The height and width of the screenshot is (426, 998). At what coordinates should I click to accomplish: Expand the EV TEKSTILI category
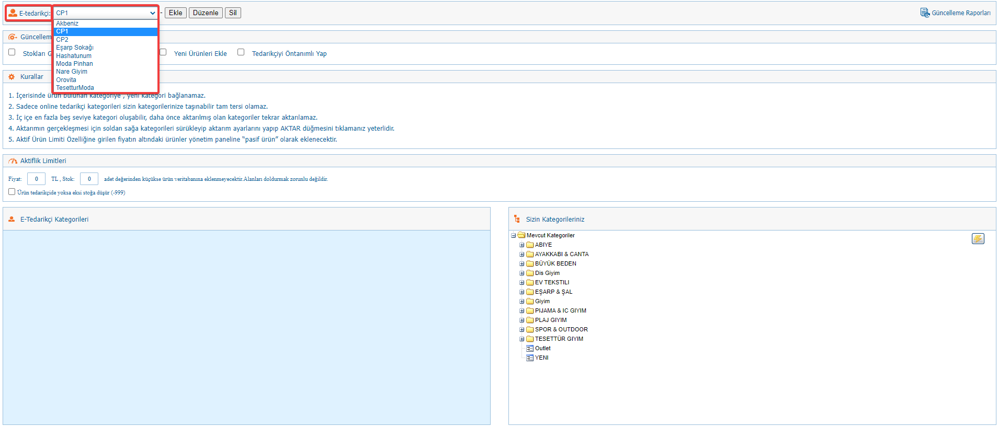pos(522,283)
